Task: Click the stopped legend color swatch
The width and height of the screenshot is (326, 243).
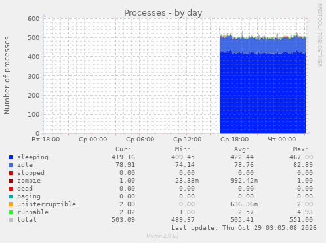Action: tap(11, 173)
